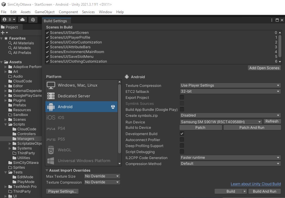Open ETC2 fallback 32-bit dropdown
The height and width of the screenshot is (198, 285).
point(230,91)
